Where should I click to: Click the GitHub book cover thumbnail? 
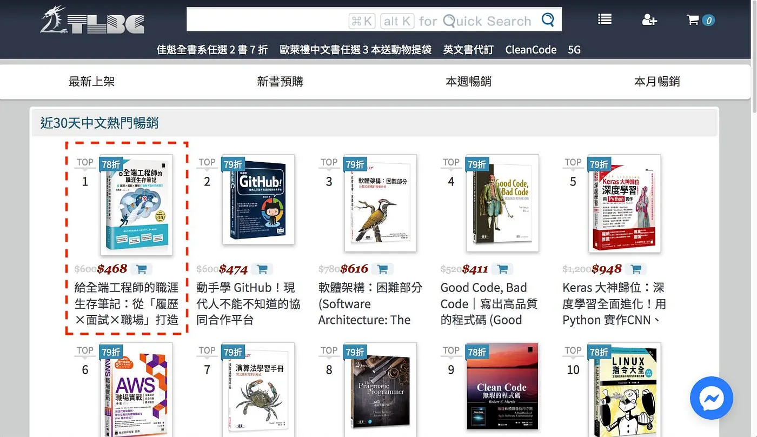[258, 199]
